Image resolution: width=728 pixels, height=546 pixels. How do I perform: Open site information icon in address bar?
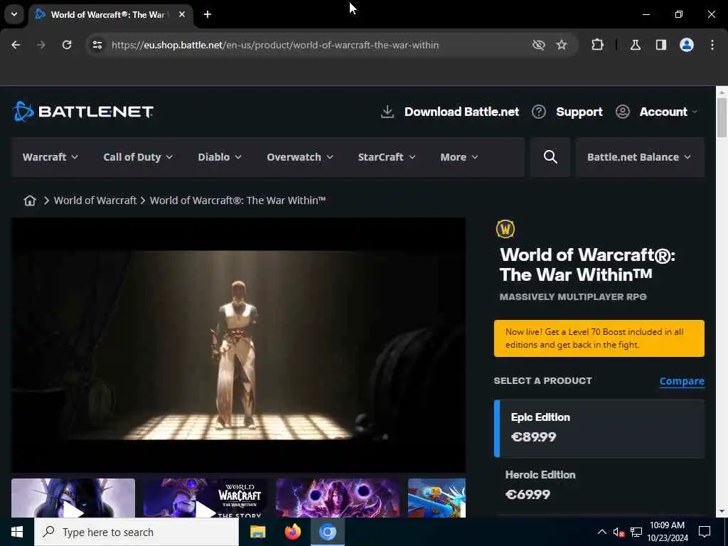click(97, 45)
